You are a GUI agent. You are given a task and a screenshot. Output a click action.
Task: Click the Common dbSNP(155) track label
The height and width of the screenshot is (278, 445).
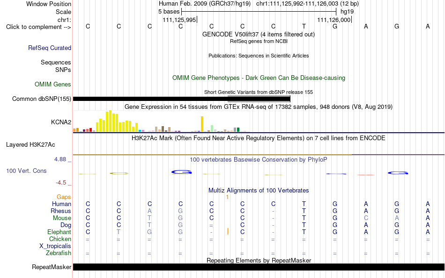click(x=41, y=99)
